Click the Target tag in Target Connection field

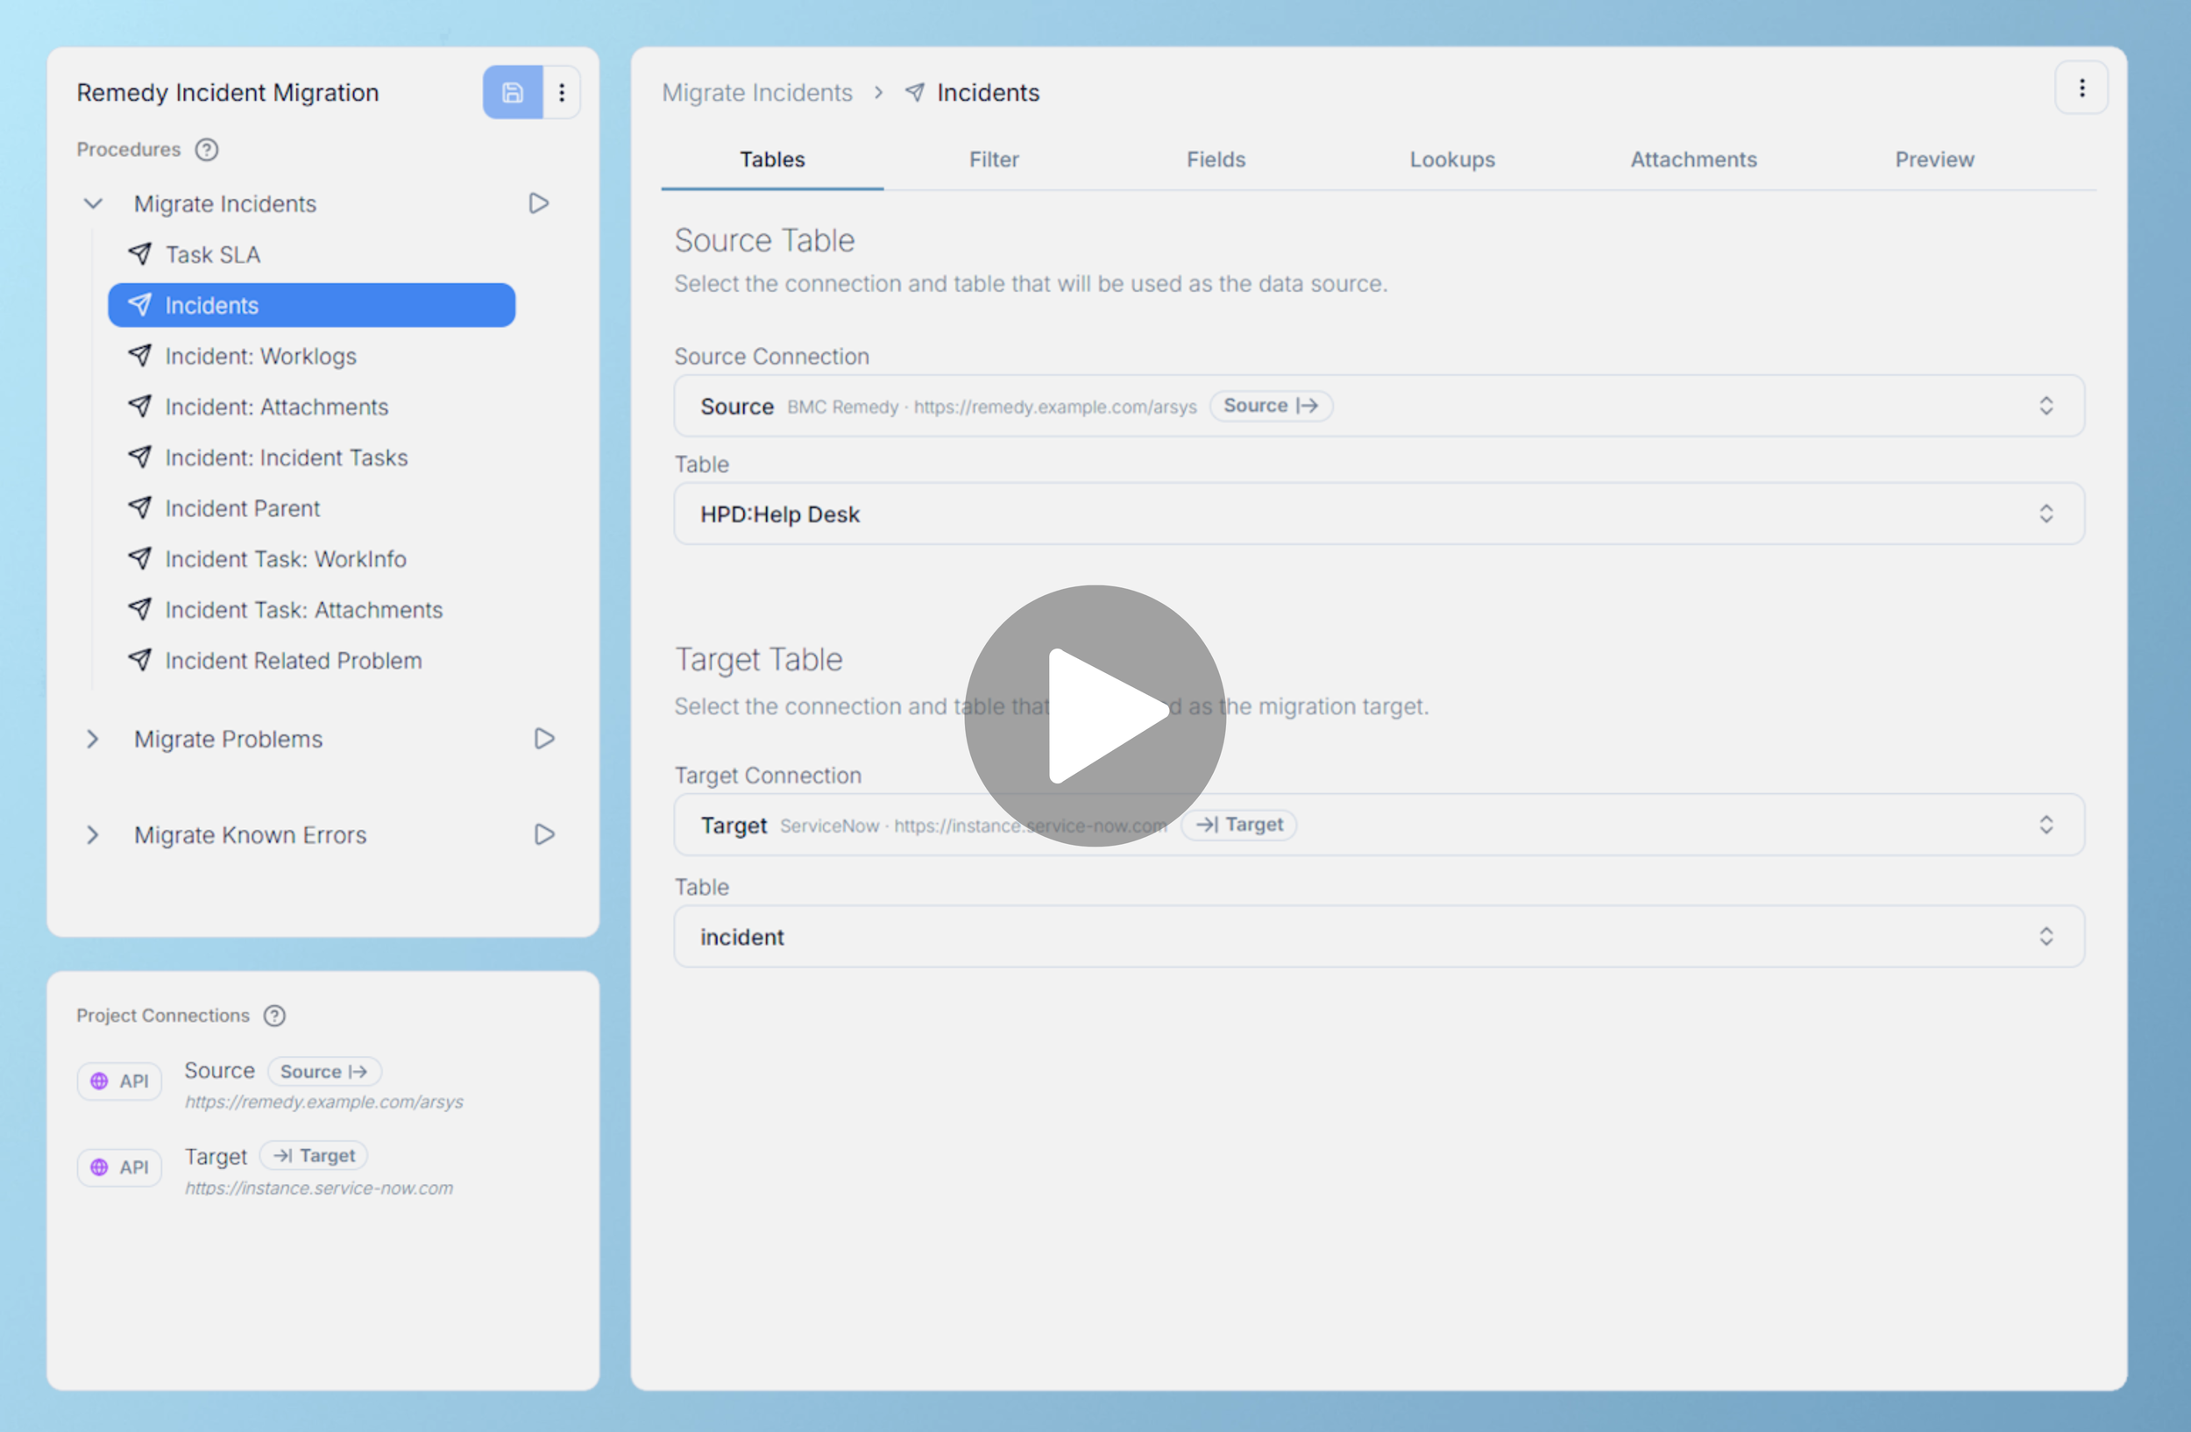coord(1239,825)
